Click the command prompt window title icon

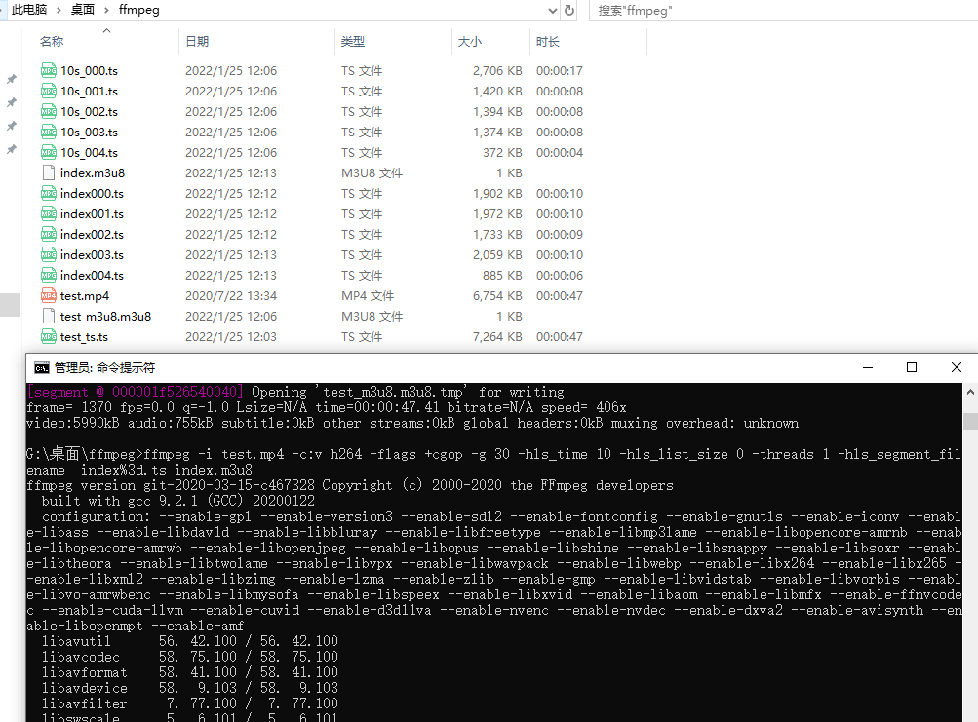tap(42, 368)
